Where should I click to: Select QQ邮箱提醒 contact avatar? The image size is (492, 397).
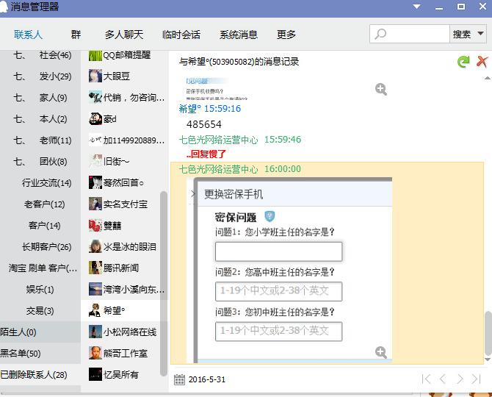95,56
